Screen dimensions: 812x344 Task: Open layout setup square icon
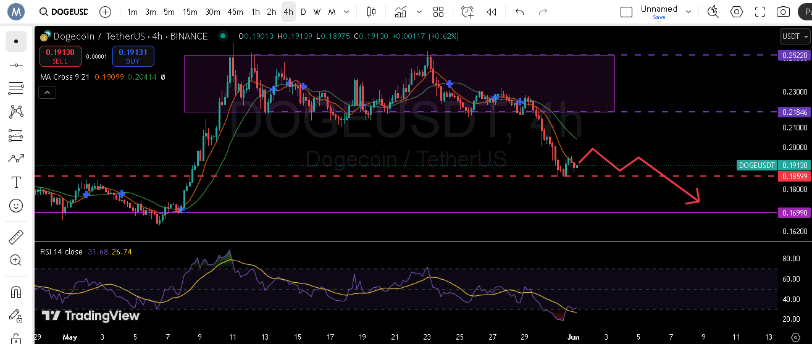coord(626,12)
